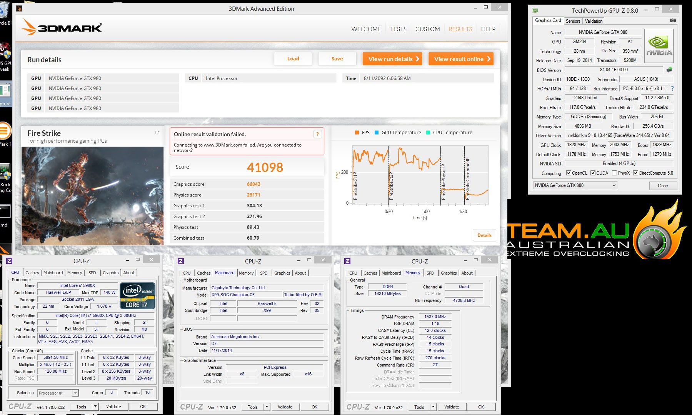Image resolution: width=692 pixels, height=415 pixels.
Task: Toggle OpenCL checkbox in GPU-Z
Action: pyautogui.click(x=569, y=173)
